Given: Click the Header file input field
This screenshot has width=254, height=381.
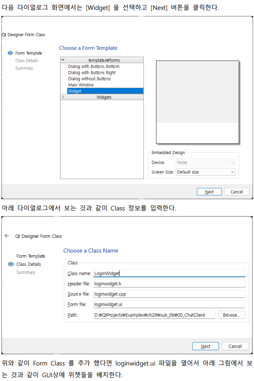Looking at the screenshot, I should pyautogui.click(x=169, y=284).
